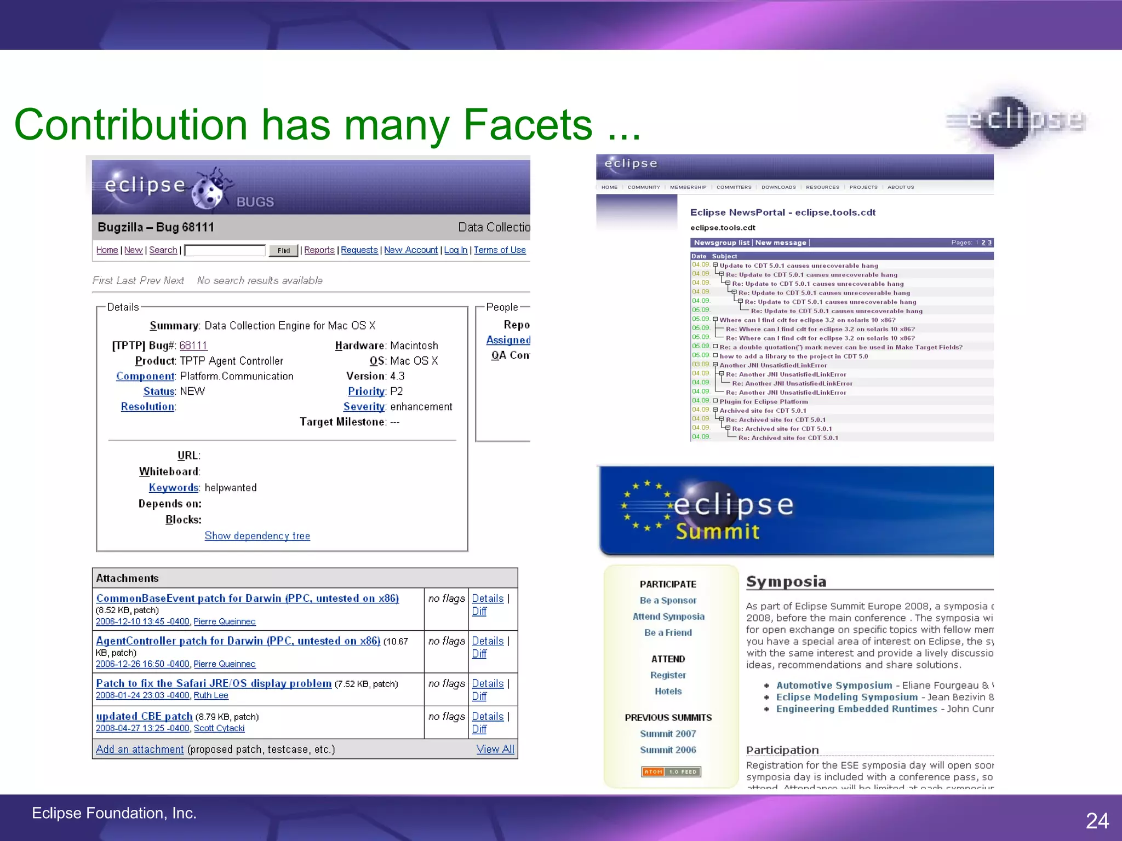Open MEMBERSHIP navigation item

click(x=688, y=187)
